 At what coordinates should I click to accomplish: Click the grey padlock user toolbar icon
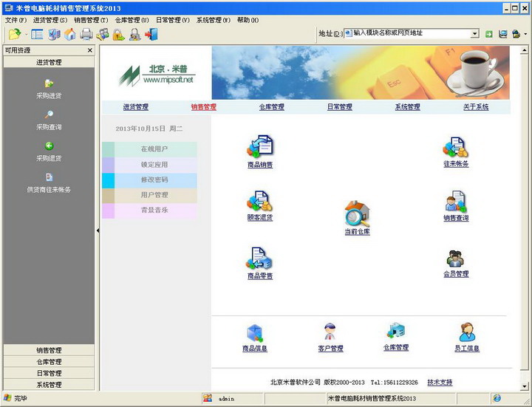pos(135,34)
